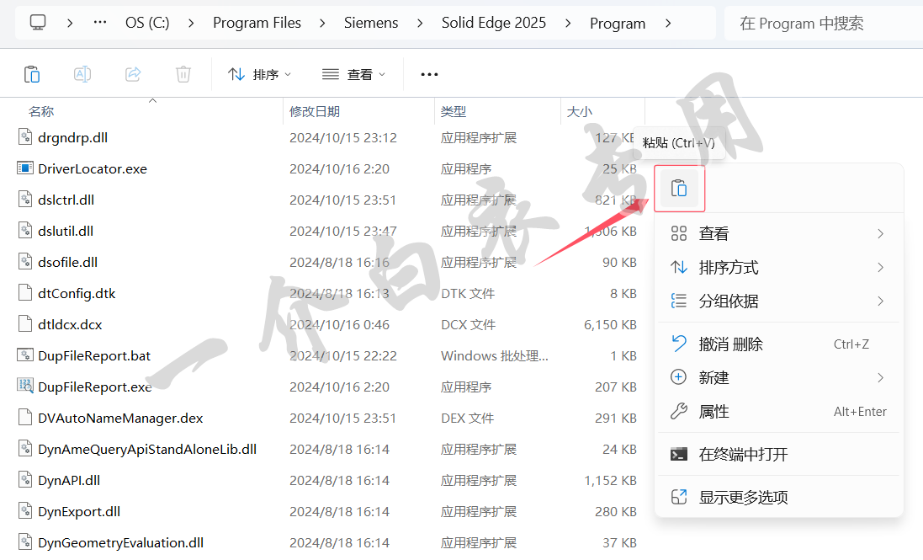Click the Rename icon in toolbar
Image resolution: width=923 pixels, height=560 pixels.
click(82, 74)
